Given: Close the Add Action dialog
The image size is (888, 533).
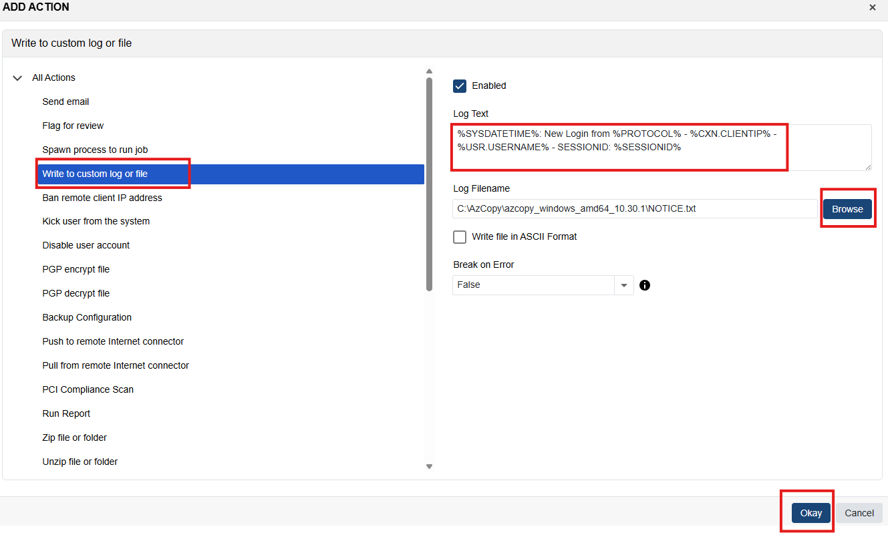Looking at the screenshot, I should pos(872,7).
